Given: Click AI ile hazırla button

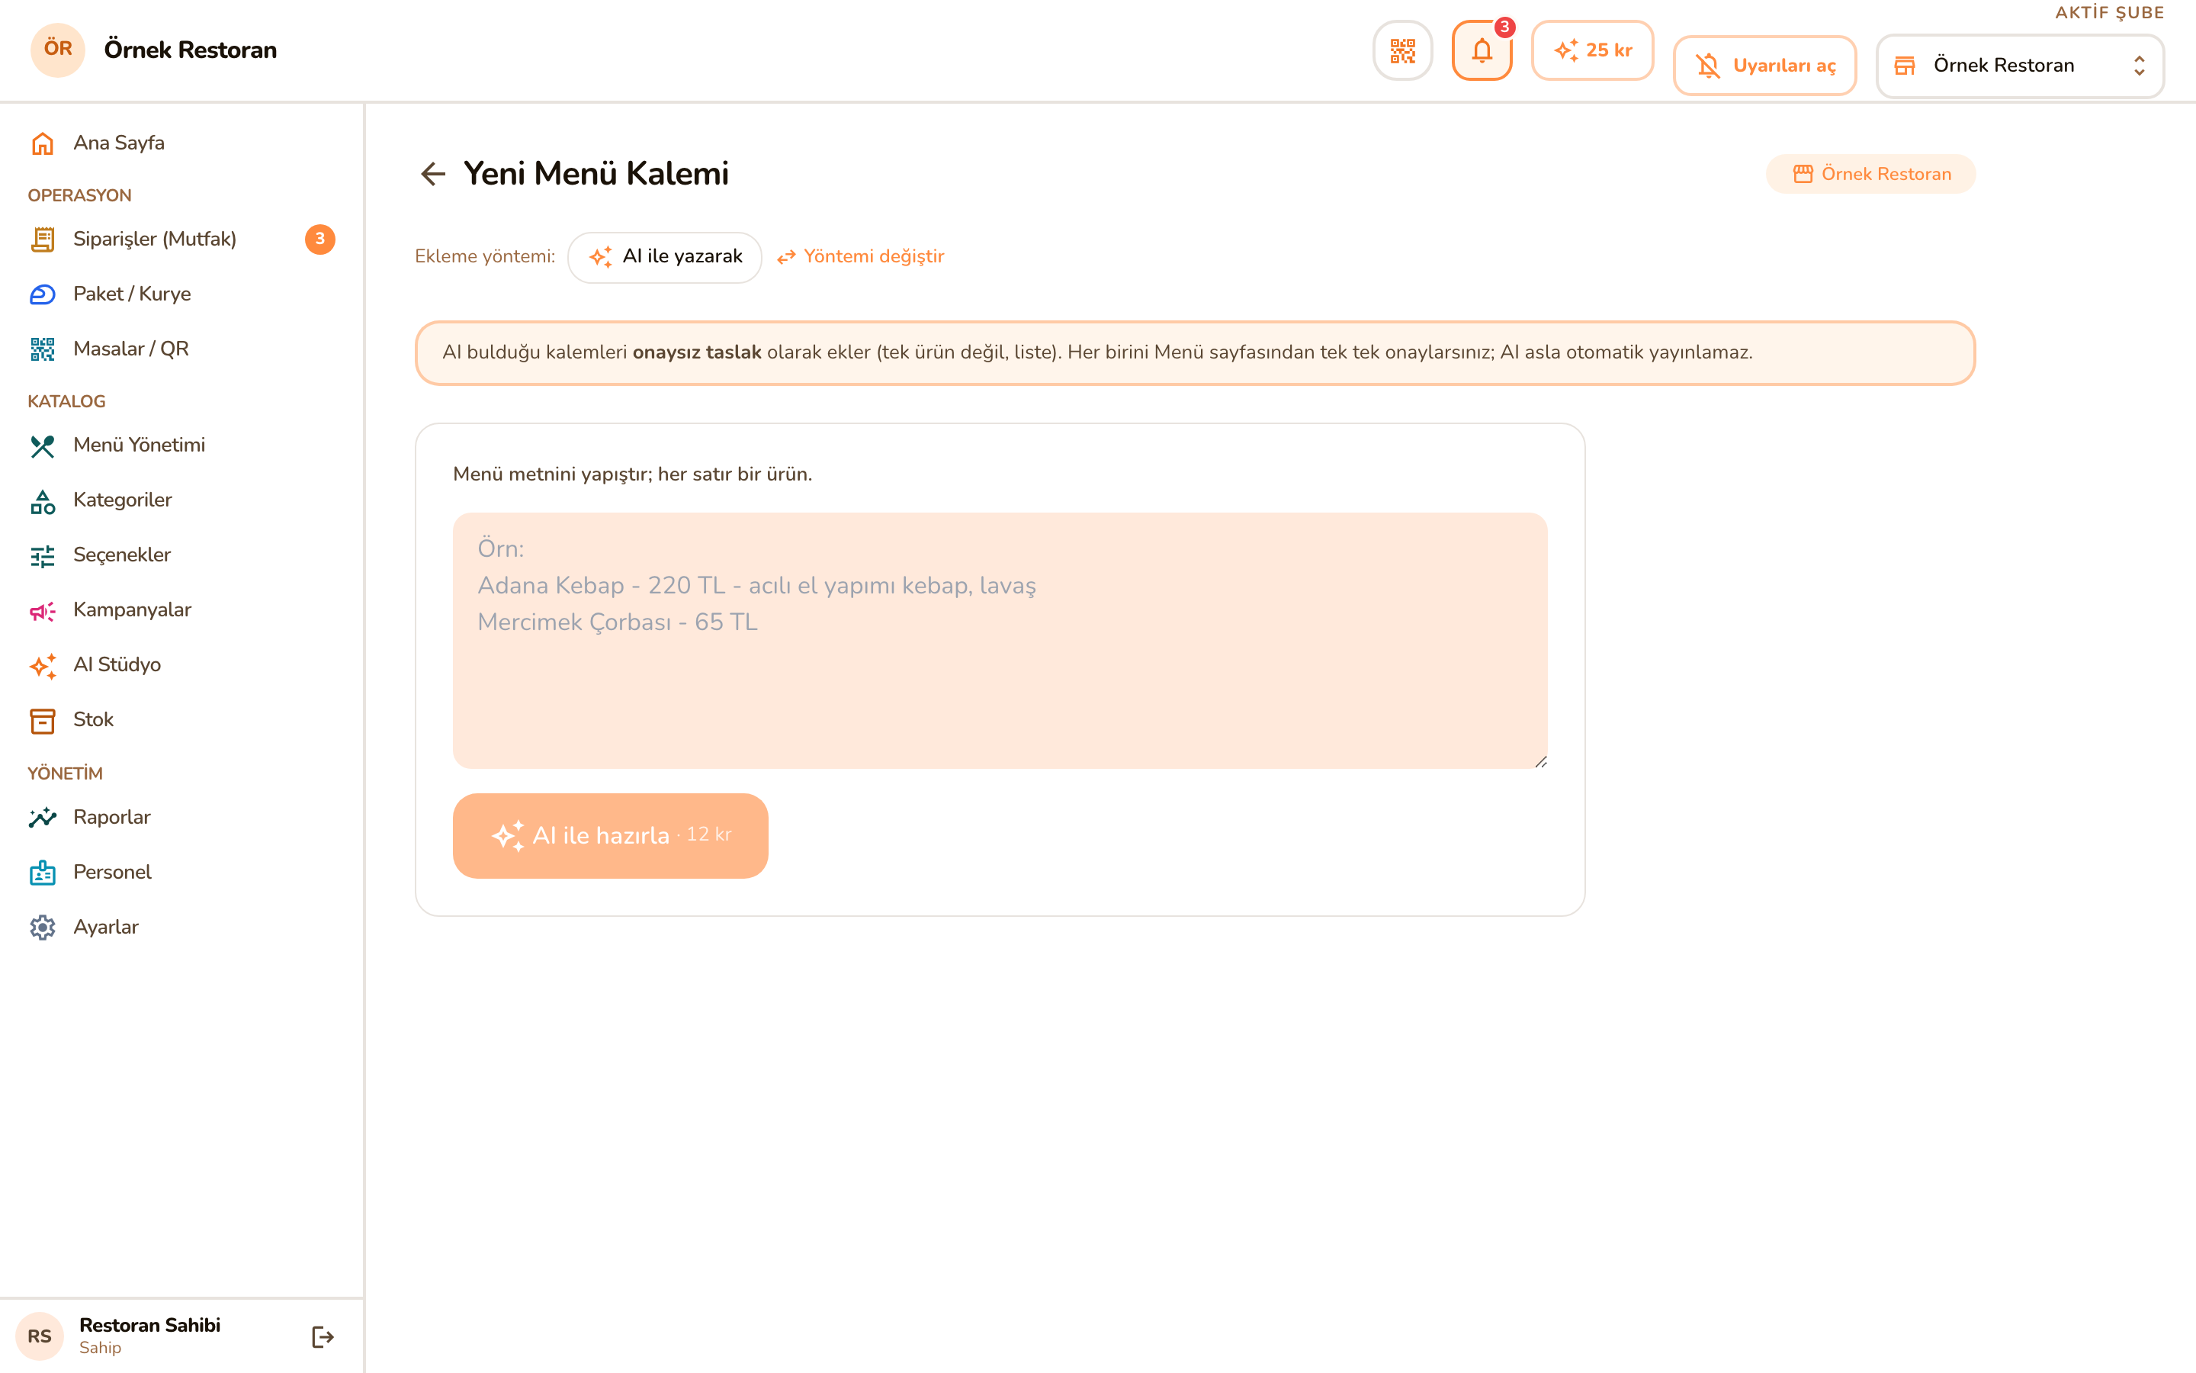Looking at the screenshot, I should [611, 835].
